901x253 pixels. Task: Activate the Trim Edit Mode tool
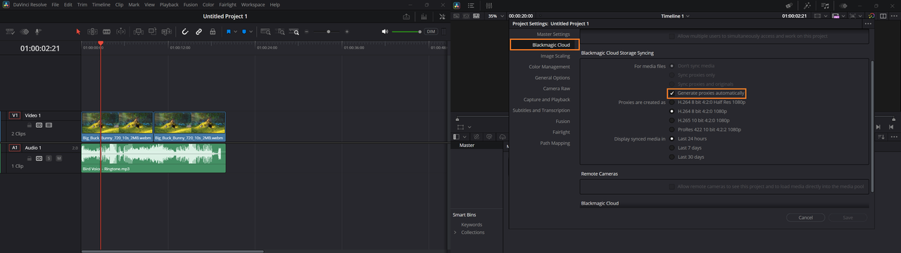(92, 32)
